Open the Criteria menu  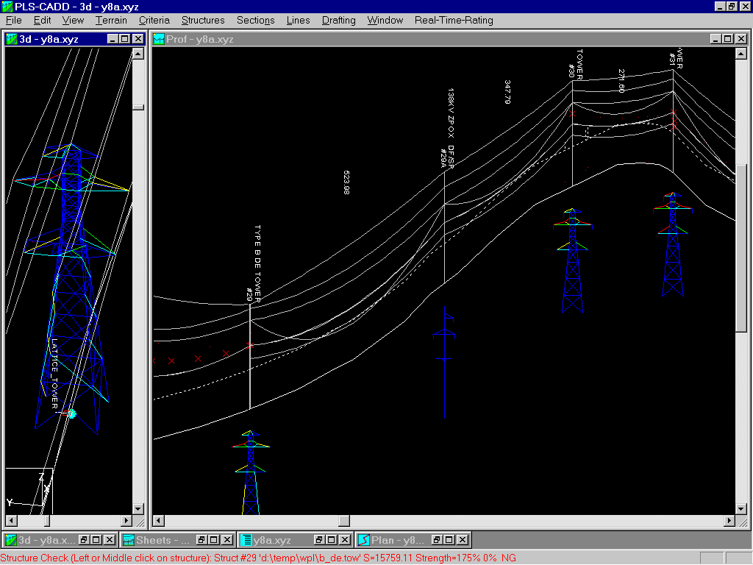[x=154, y=21]
